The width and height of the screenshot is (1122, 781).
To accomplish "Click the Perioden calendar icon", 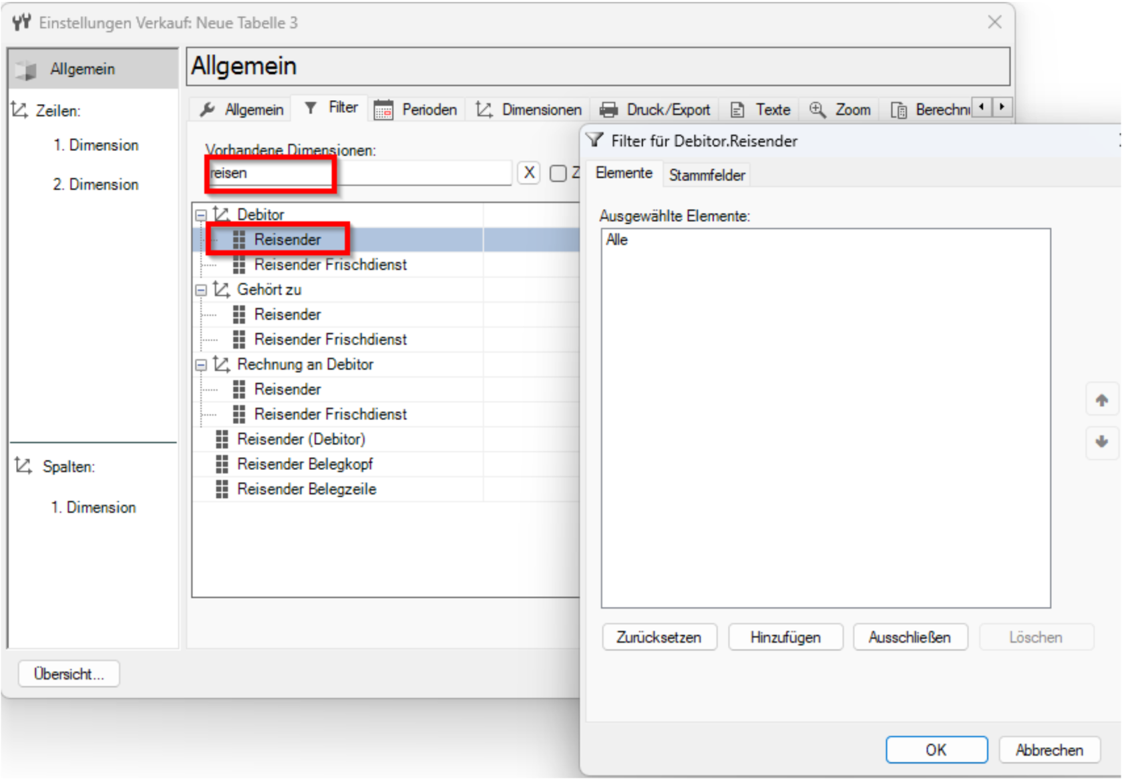I will click(383, 109).
